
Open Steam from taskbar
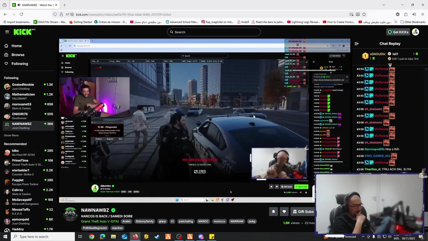(x=157, y=237)
